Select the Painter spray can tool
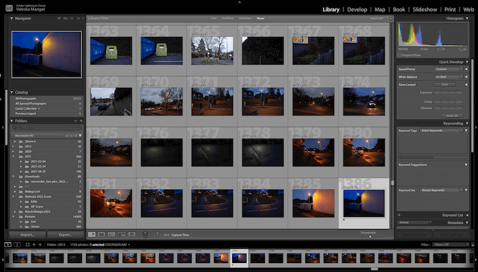Viewport: 478px width, 272px height. pyautogui.click(x=145, y=234)
